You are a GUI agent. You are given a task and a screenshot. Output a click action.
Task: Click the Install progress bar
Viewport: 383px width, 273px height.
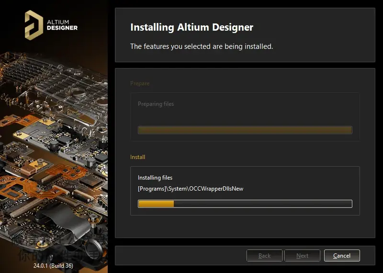point(245,204)
